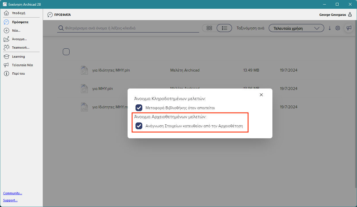Click the Archicad logo in the title bar
357x207 pixels.
(x=5, y=4)
